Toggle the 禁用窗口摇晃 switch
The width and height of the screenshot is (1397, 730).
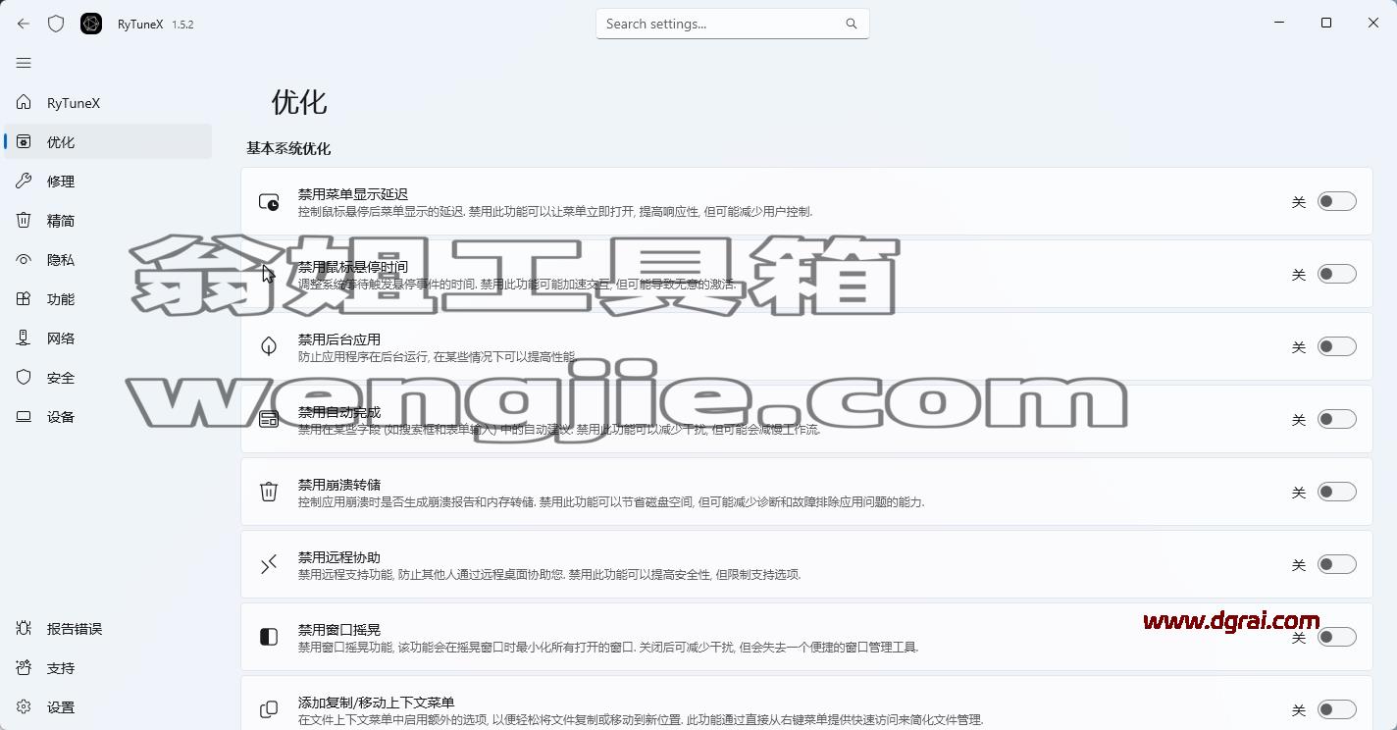(x=1336, y=637)
